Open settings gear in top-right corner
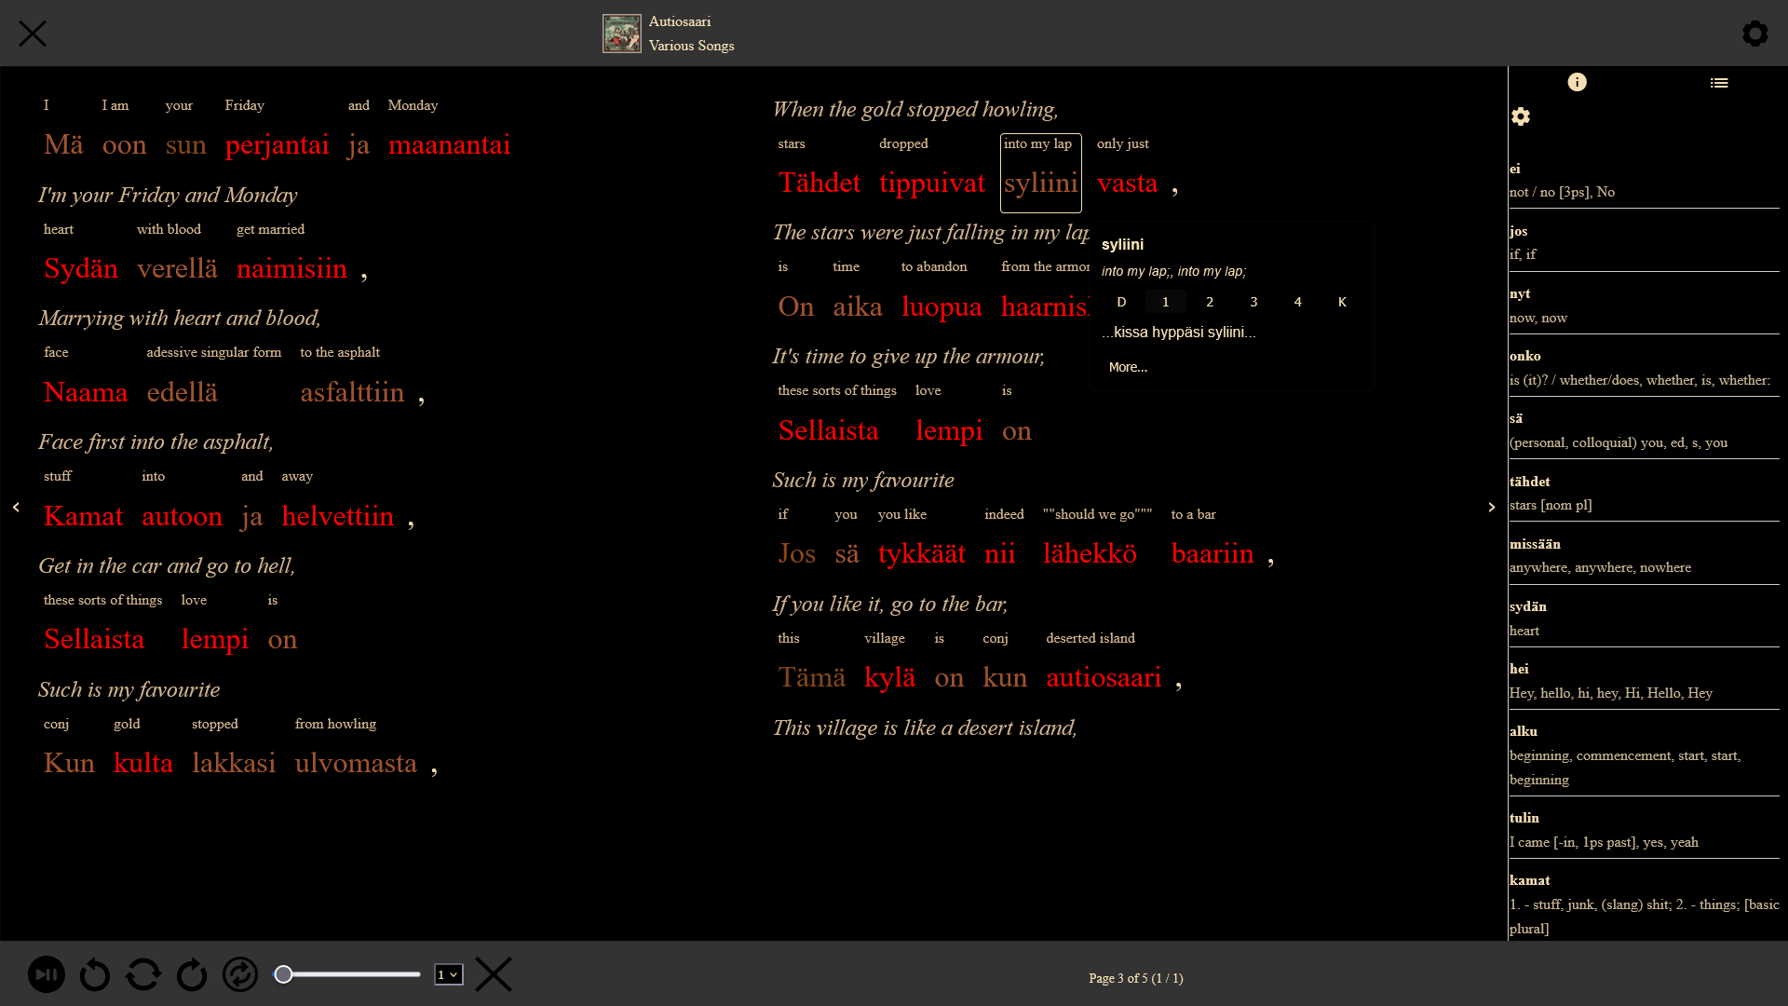The image size is (1788, 1006). 1754,34
